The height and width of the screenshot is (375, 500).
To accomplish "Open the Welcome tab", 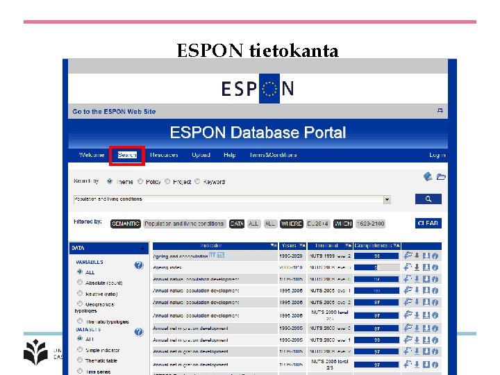I will [92, 155].
